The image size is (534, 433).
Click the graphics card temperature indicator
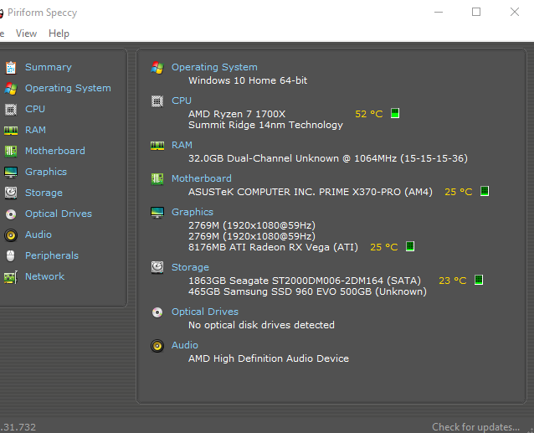410,247
